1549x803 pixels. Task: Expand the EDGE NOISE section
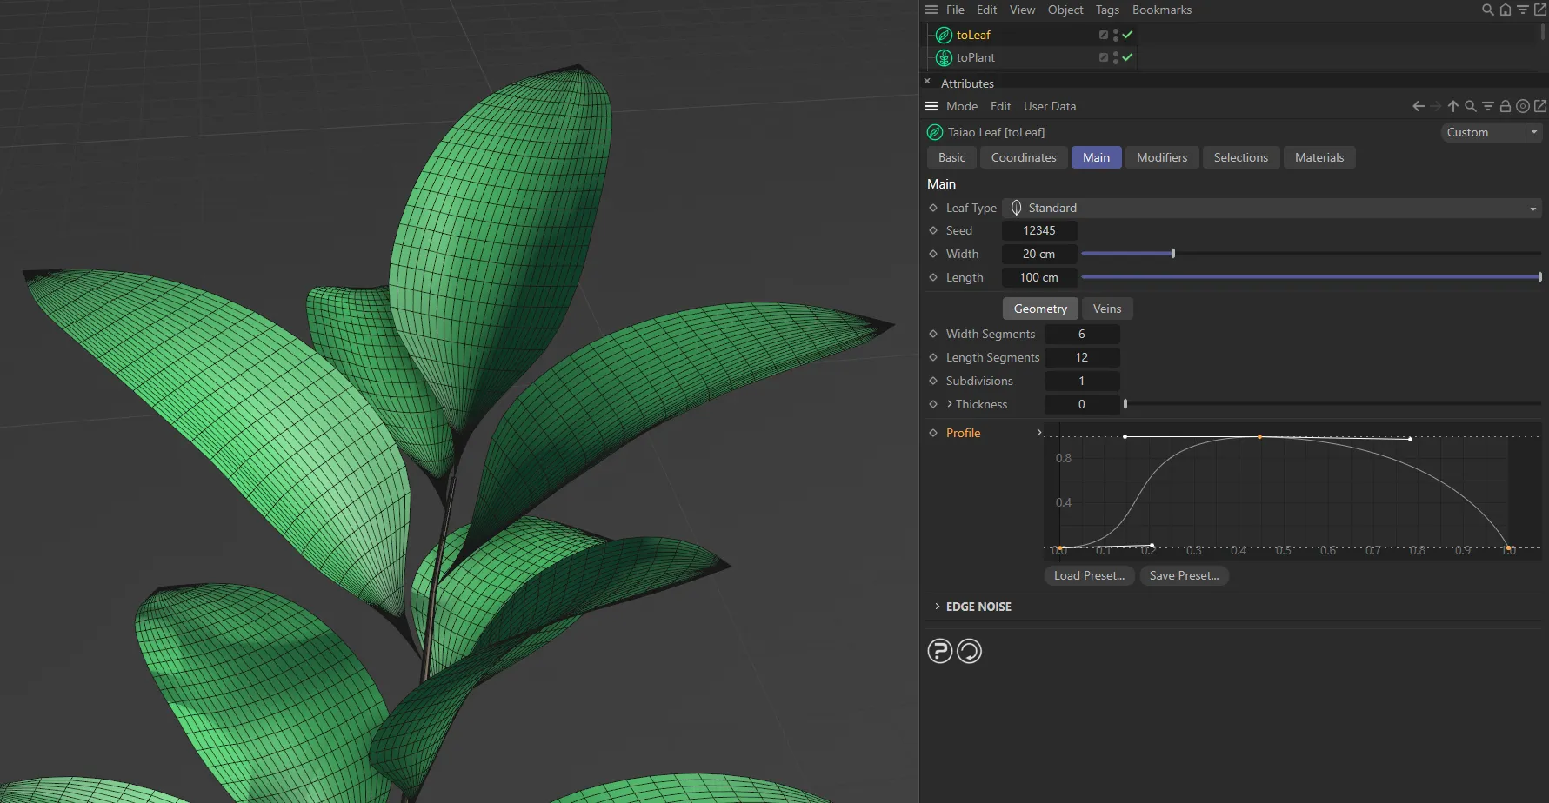938,607
